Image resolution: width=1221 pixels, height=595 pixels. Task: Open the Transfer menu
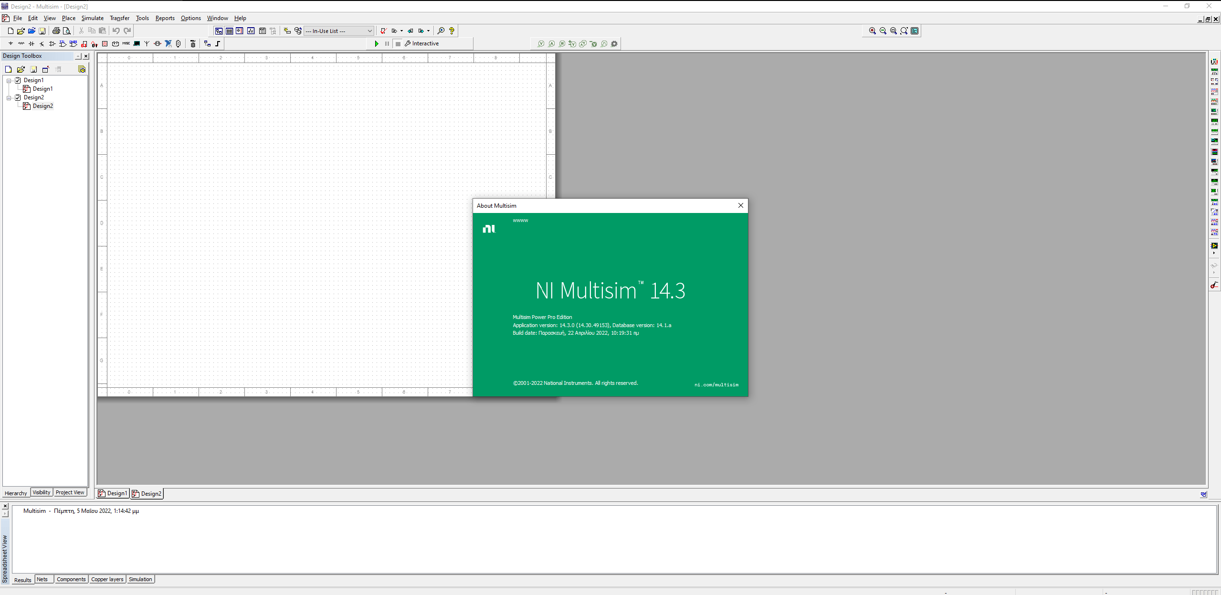click(x=119, y=18)
